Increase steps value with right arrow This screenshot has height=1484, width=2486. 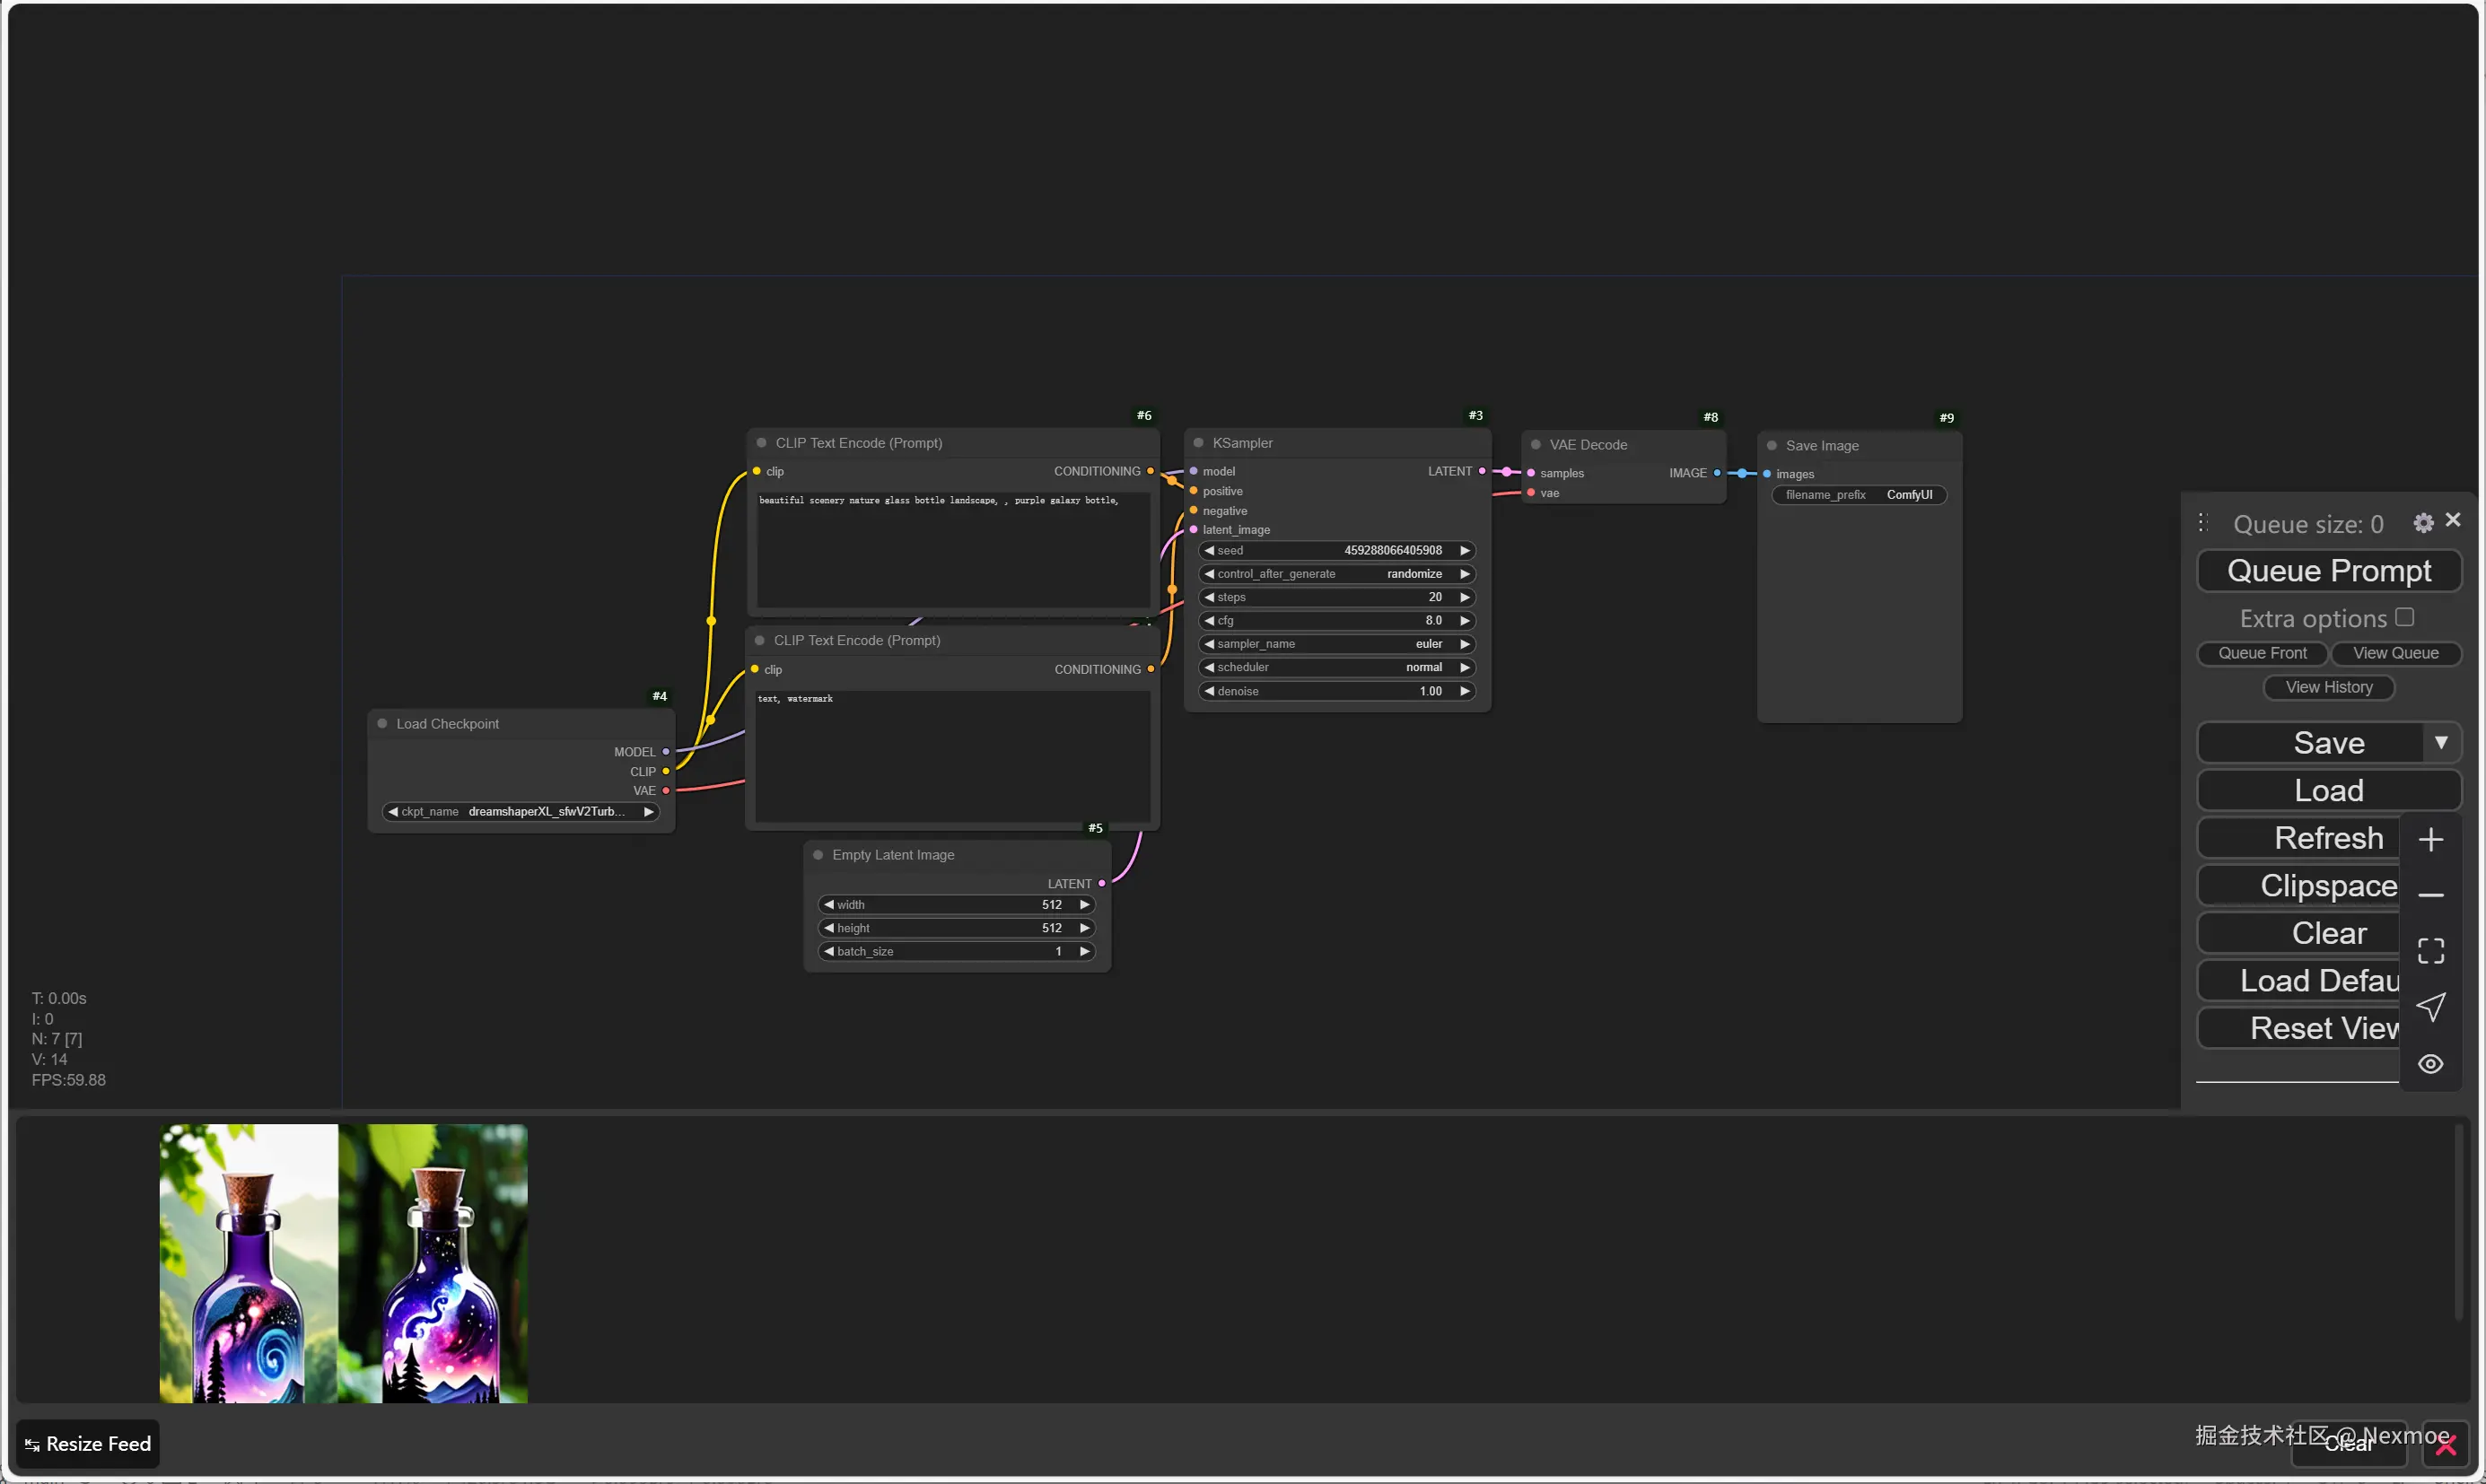pos(1465,597)
